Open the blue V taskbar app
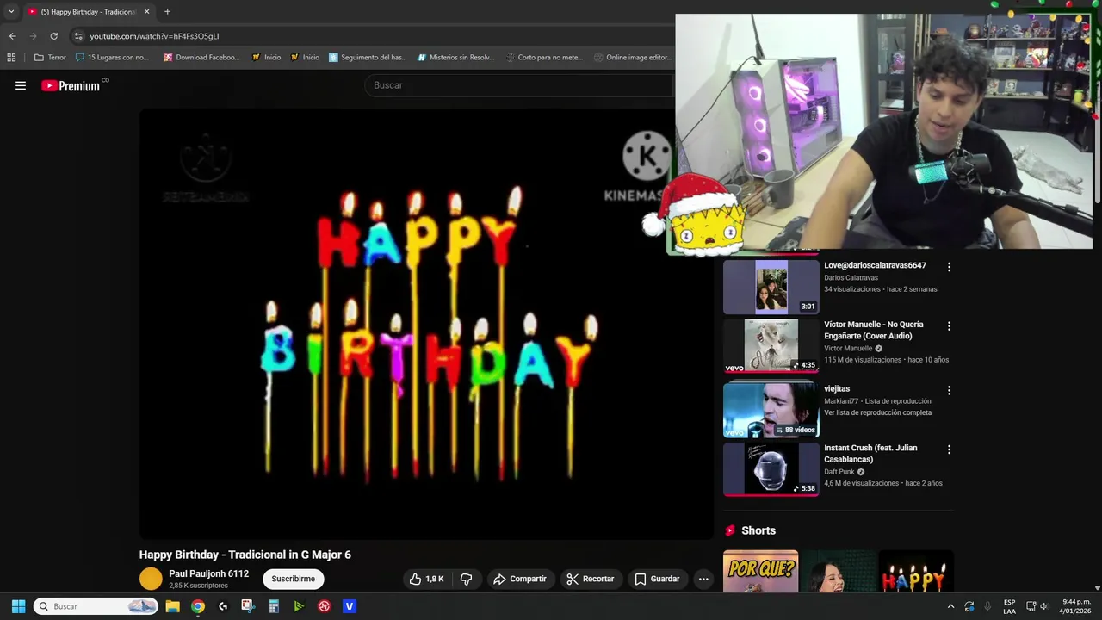 pos(349,606)
